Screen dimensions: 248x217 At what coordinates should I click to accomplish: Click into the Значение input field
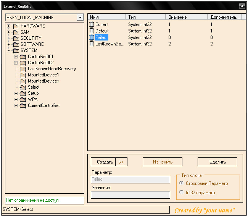pos(130,195)
